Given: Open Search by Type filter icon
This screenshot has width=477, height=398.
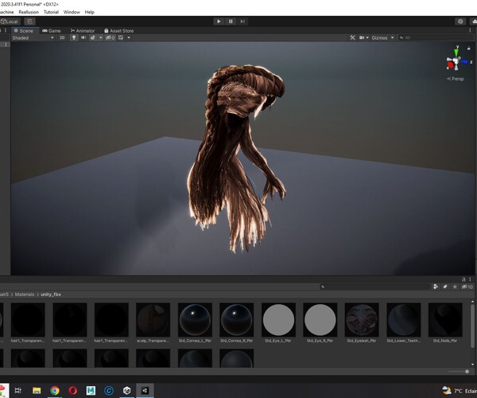Looking at the screenshot, I should 436,287.
